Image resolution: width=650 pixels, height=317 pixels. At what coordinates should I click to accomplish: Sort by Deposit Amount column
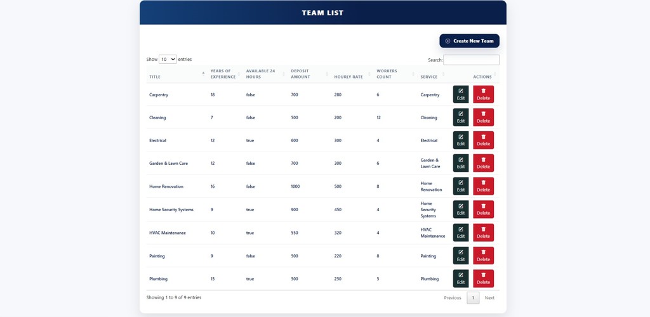point(309,74)
